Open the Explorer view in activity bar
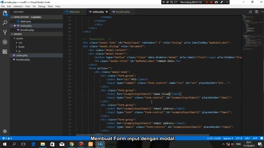Viewport: 264px width, 148px height. (5, 13)
